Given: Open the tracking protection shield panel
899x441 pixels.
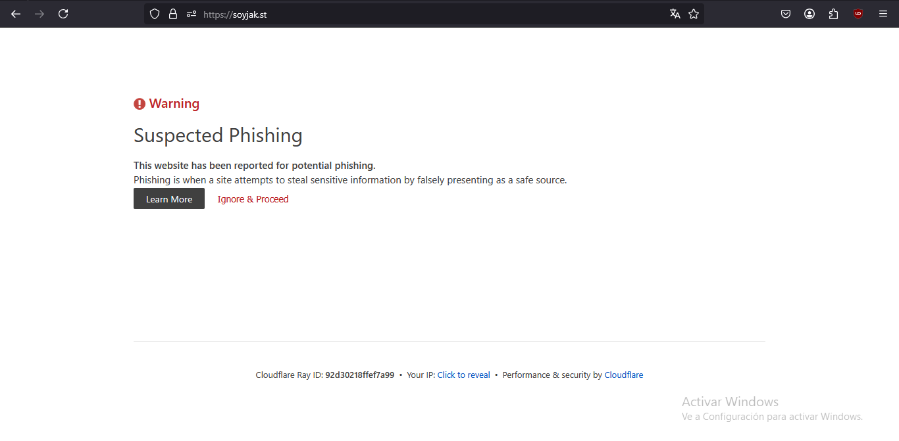Looking at the screenshot, I should coord(155,14).
